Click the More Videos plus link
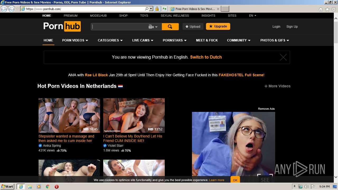The width and height of the screenshot is (338, 190). [278, 86]
